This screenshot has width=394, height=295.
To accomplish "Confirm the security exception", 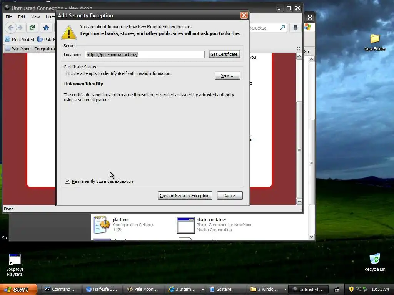I will click(185, 196).
